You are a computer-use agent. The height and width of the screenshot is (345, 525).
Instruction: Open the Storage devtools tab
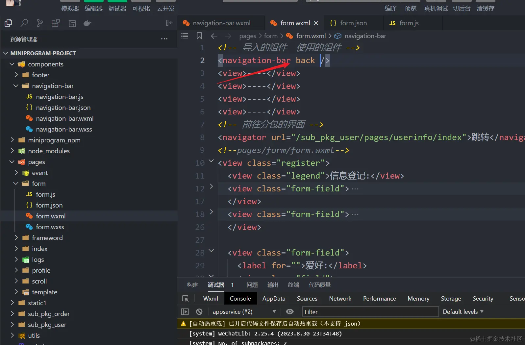tap(451, 299)
